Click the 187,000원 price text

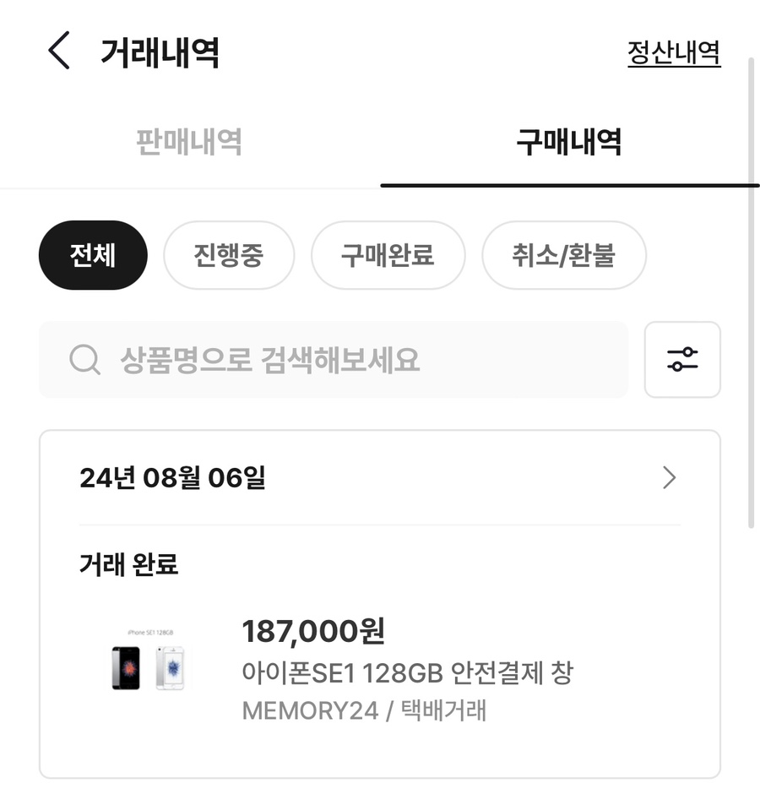tap(313, 632)
